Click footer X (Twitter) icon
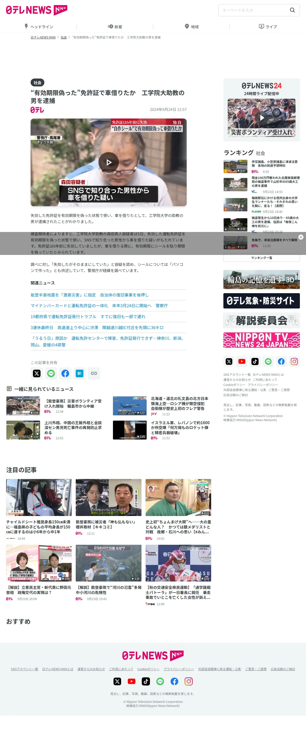The width and height of the screenshot is (306, 737). click(117, 681)
